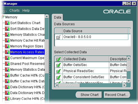
Task: Click the collected data table scroll-down arrow
Action: coord(129,81)
